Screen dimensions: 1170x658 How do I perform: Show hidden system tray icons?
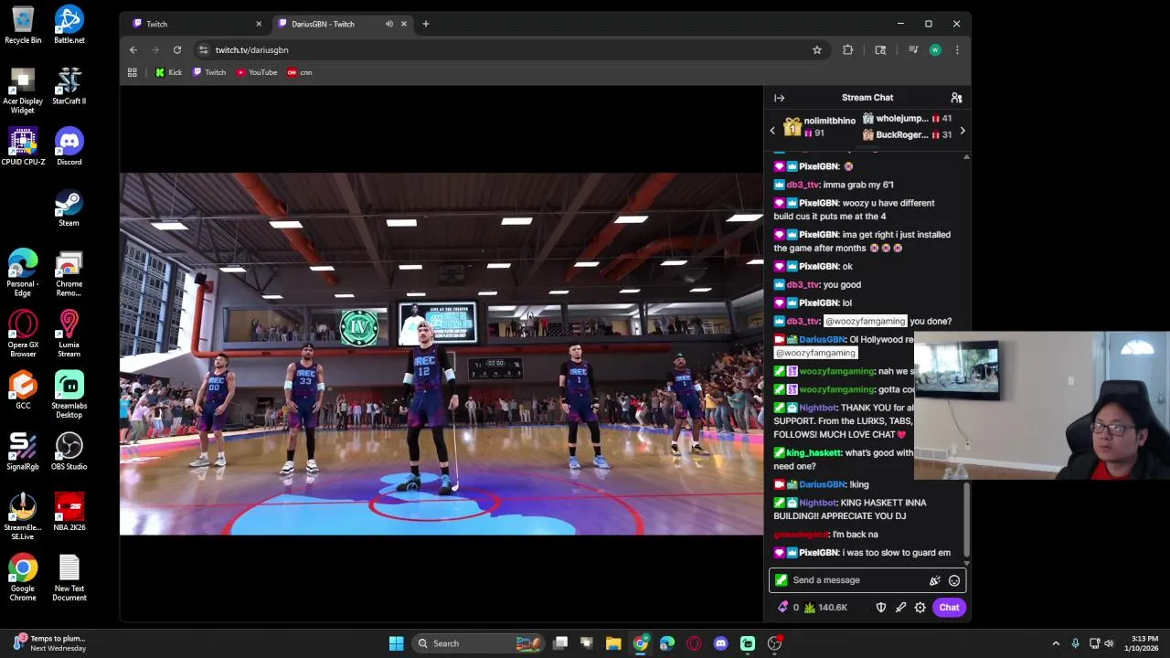tap(1056, 643)
